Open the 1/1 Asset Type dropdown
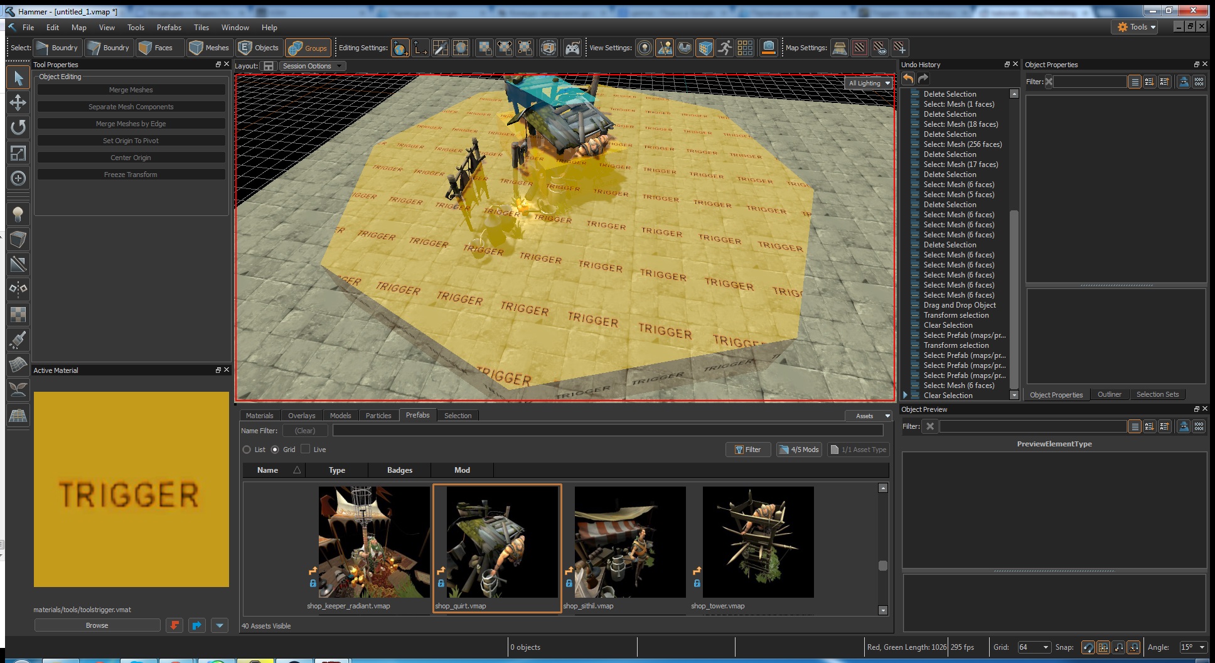Viewport: 1215px width, 663px height. pyautogui.click(x=859, y=450)
